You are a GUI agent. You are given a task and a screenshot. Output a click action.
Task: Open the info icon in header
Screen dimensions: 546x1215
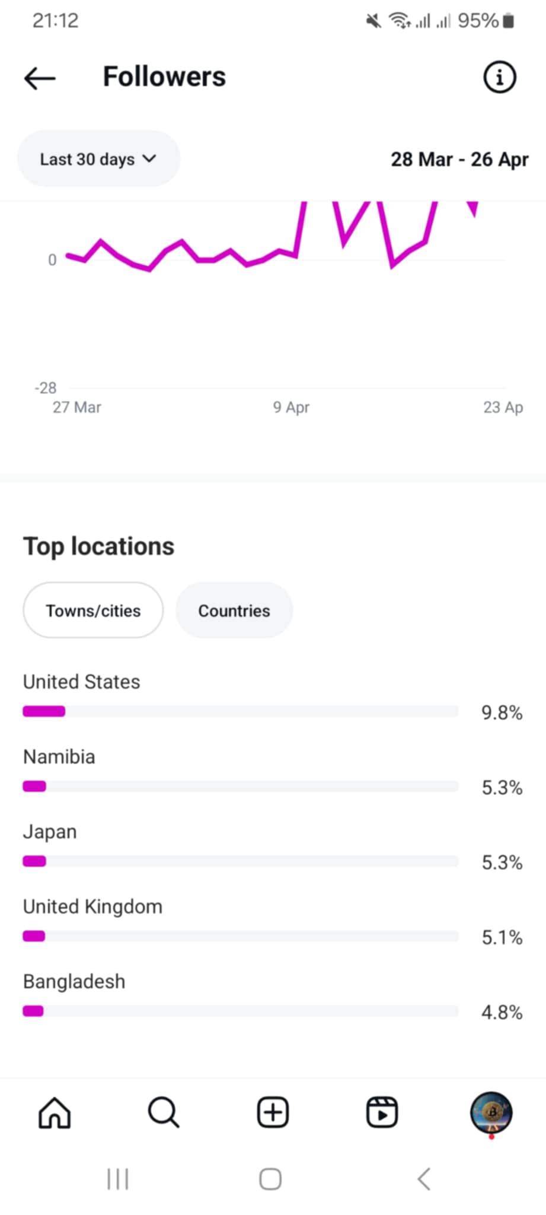click(500, 77)
